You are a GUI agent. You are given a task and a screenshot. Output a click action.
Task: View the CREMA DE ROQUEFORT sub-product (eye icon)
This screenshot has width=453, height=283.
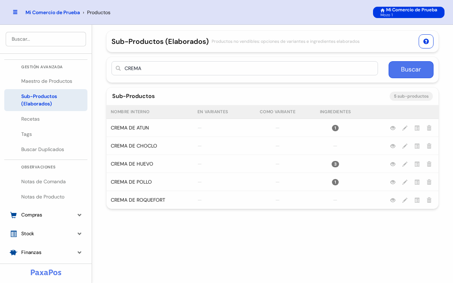click(x=393, y=200)
